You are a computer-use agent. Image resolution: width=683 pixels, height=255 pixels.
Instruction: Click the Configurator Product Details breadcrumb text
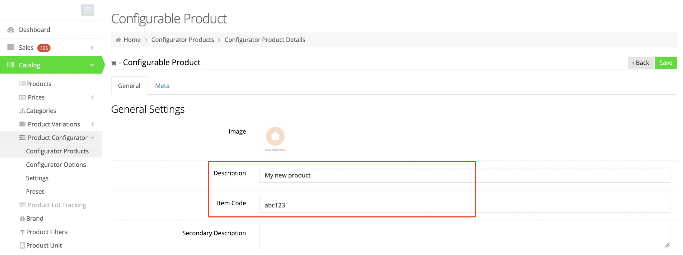coord(265,40)
